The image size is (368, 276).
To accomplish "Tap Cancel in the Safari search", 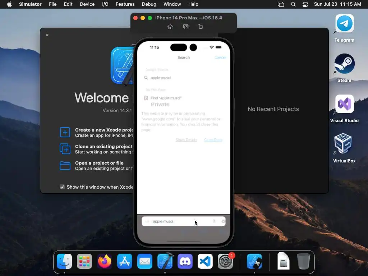I will point(220,57).
